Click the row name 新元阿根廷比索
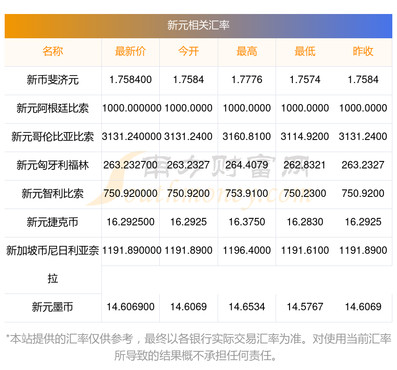Image resolution: width=397 pixels, height=370 pixels. point(53,108)
